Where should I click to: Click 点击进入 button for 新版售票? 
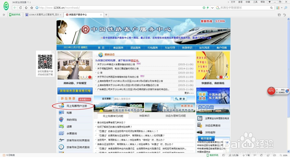pos(85,99)
